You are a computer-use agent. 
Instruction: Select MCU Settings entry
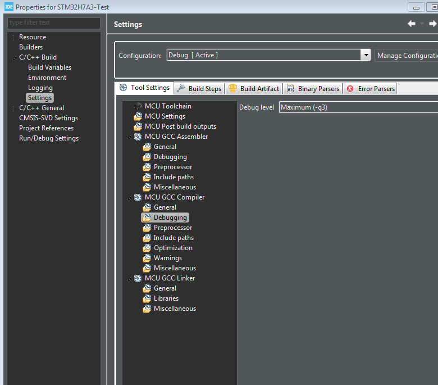coord(165,116)
